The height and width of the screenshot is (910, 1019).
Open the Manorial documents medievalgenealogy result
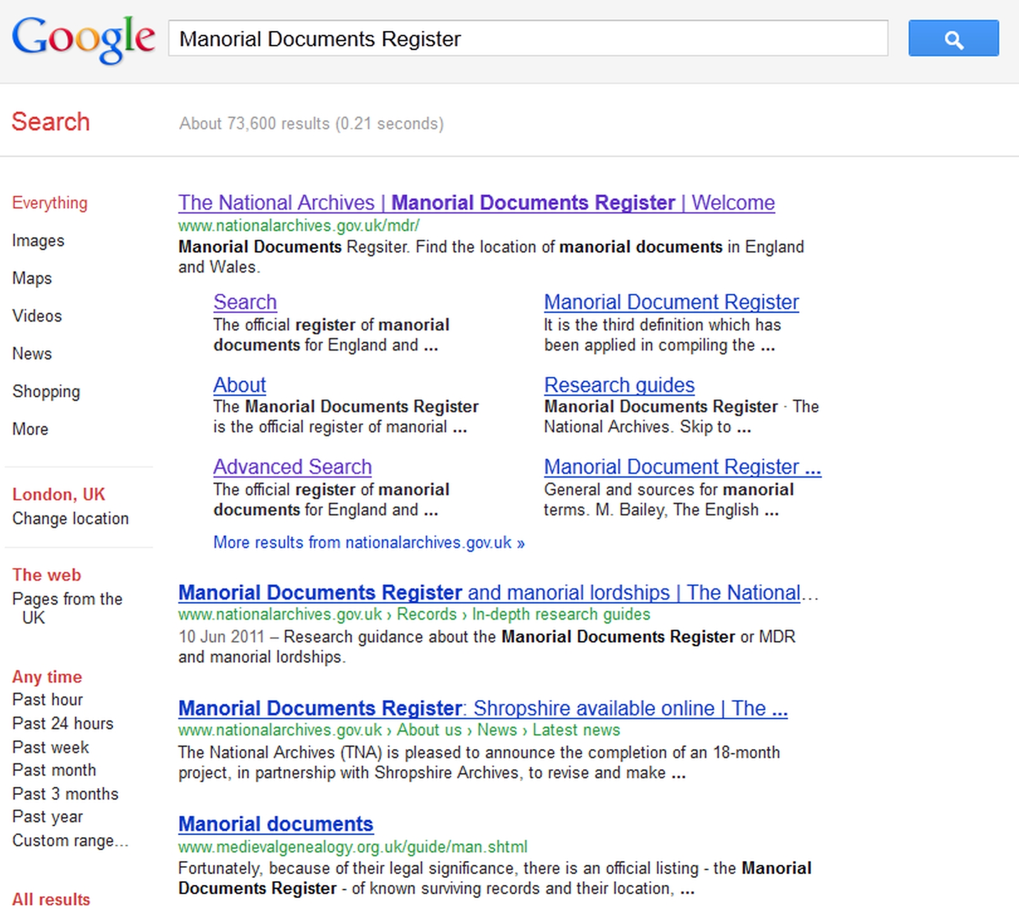pyautogui.click(x=276, y=824)
